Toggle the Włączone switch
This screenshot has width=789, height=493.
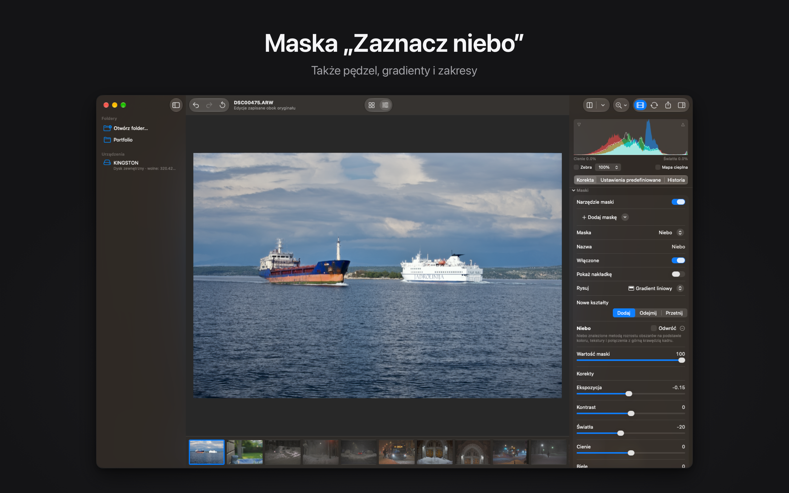[x=678, y=260]
